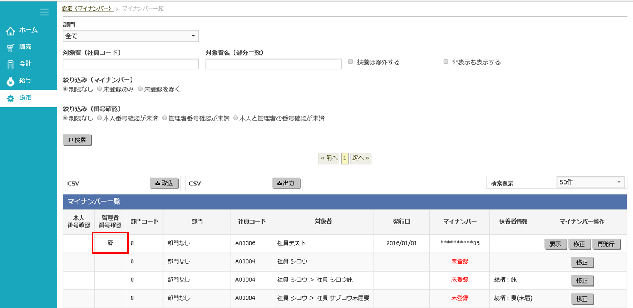
Task: Click 再発行 button for 社員テスト
Action: tap(606, 244)
